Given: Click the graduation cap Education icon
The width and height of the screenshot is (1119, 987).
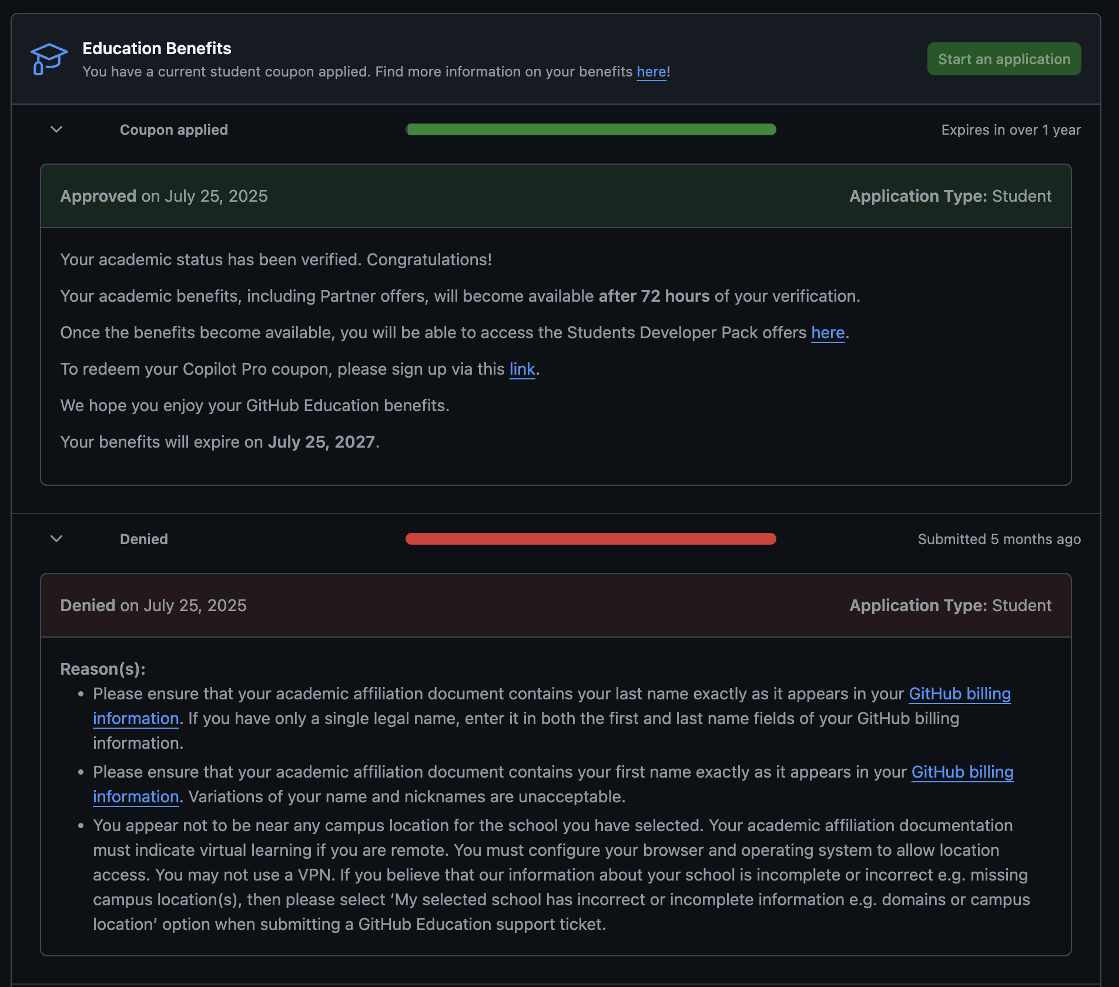Looking at the screenshot, I should tap(49, 59).
